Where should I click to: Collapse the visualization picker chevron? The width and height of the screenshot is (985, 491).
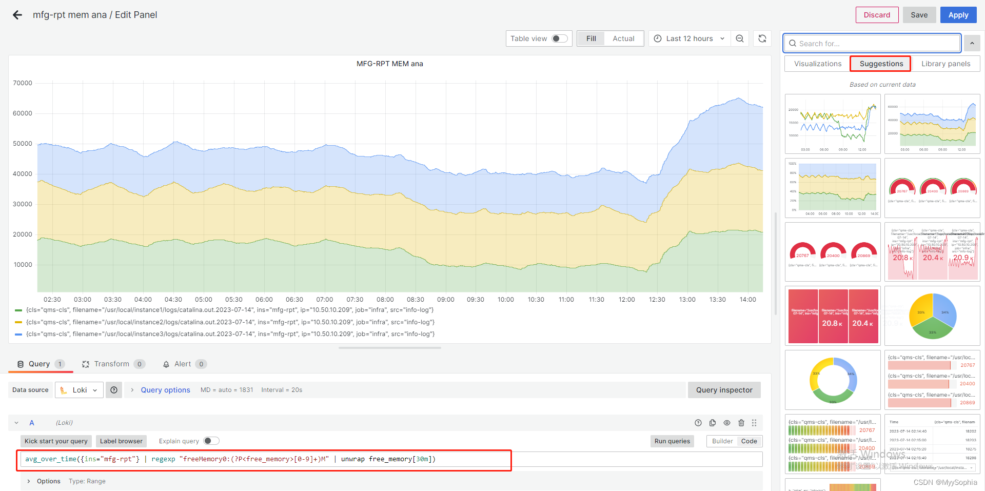click(972, 44)
